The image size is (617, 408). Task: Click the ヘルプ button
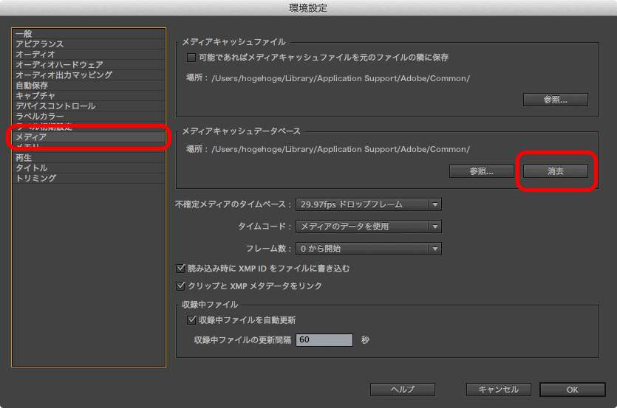click(402, 390)
